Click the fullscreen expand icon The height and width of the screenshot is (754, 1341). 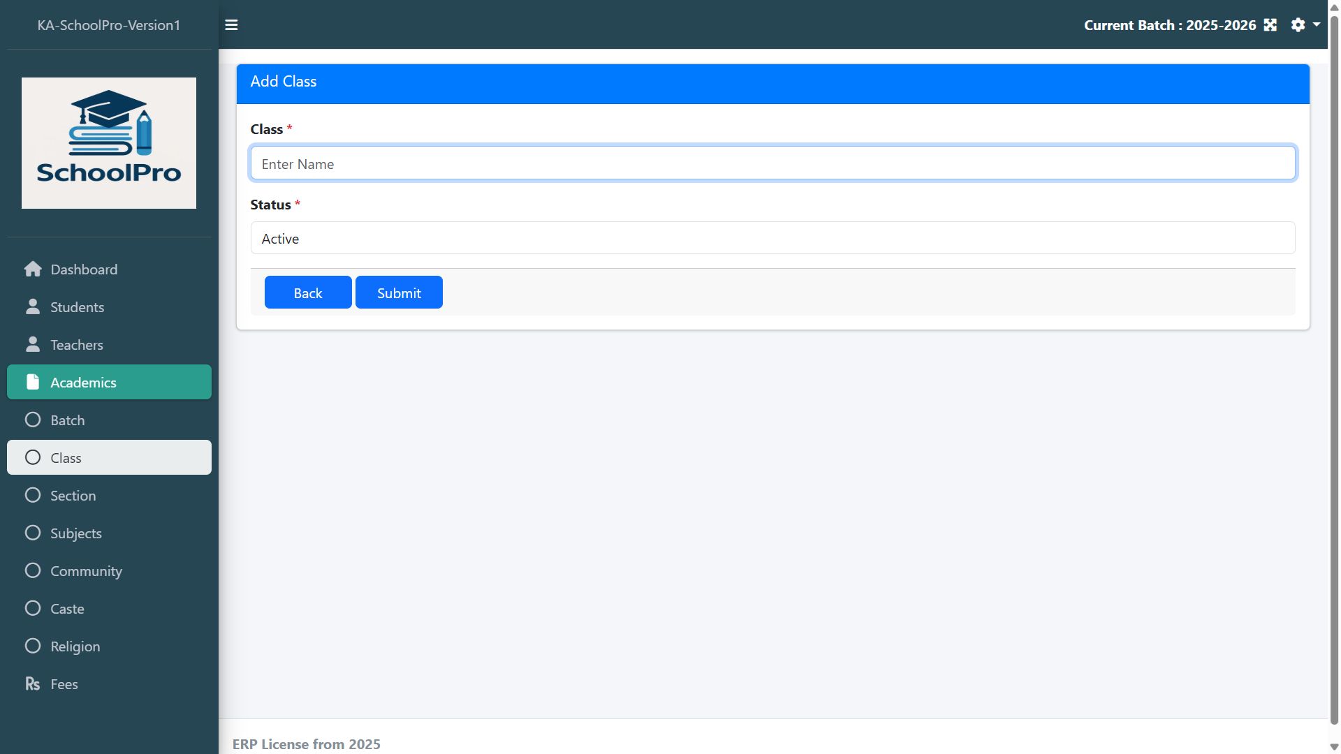[1270, 25]
